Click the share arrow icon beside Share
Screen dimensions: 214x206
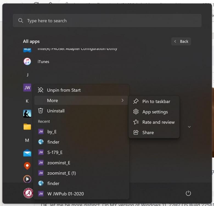(136, 132)
